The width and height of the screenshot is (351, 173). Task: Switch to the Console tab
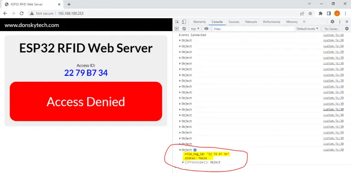click(x=217, y=21)
